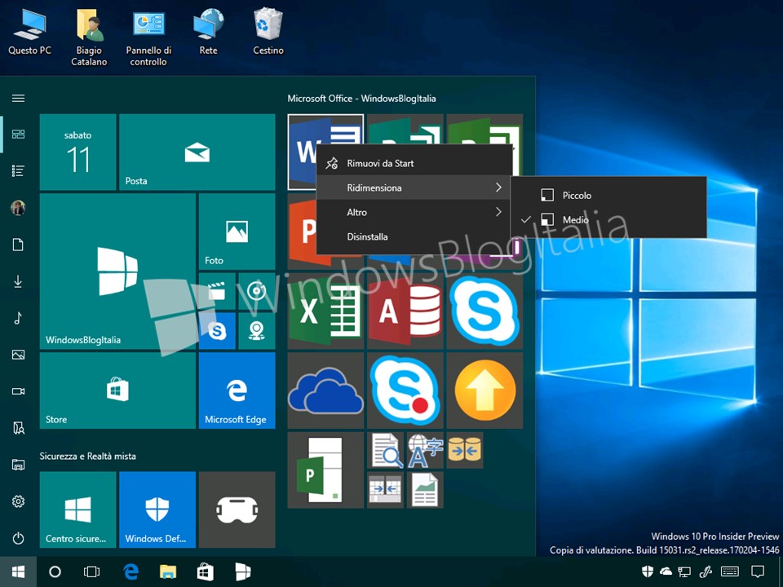Open the Mixed Reality headset tile
783x587 pixels.
coord(237,510)
